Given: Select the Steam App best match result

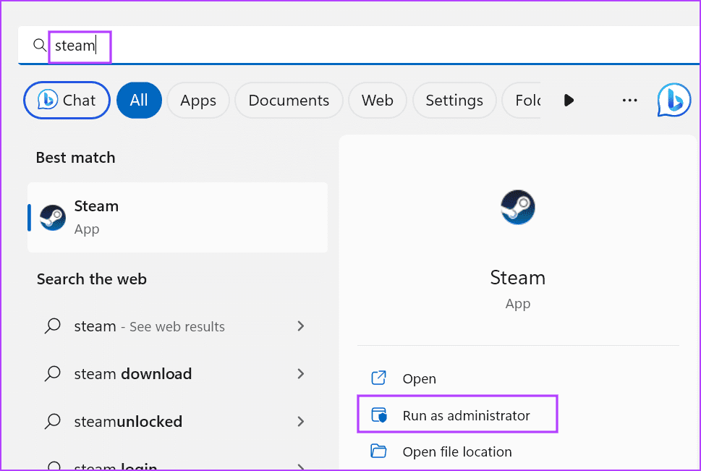Looking at the screenshot, I should pos(177,217).
